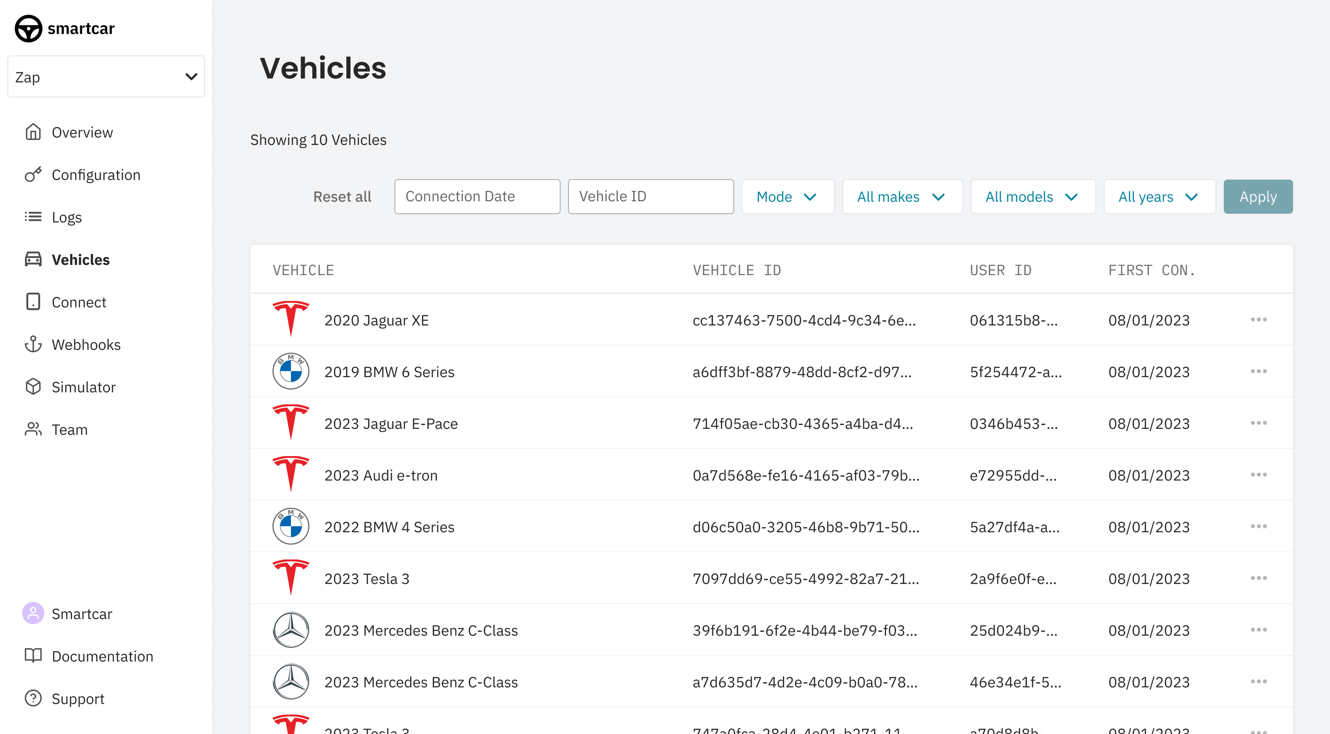Screen dimensions: 1330x734
Task: Open the Mode filter dropdown
Action: (788, 197)
